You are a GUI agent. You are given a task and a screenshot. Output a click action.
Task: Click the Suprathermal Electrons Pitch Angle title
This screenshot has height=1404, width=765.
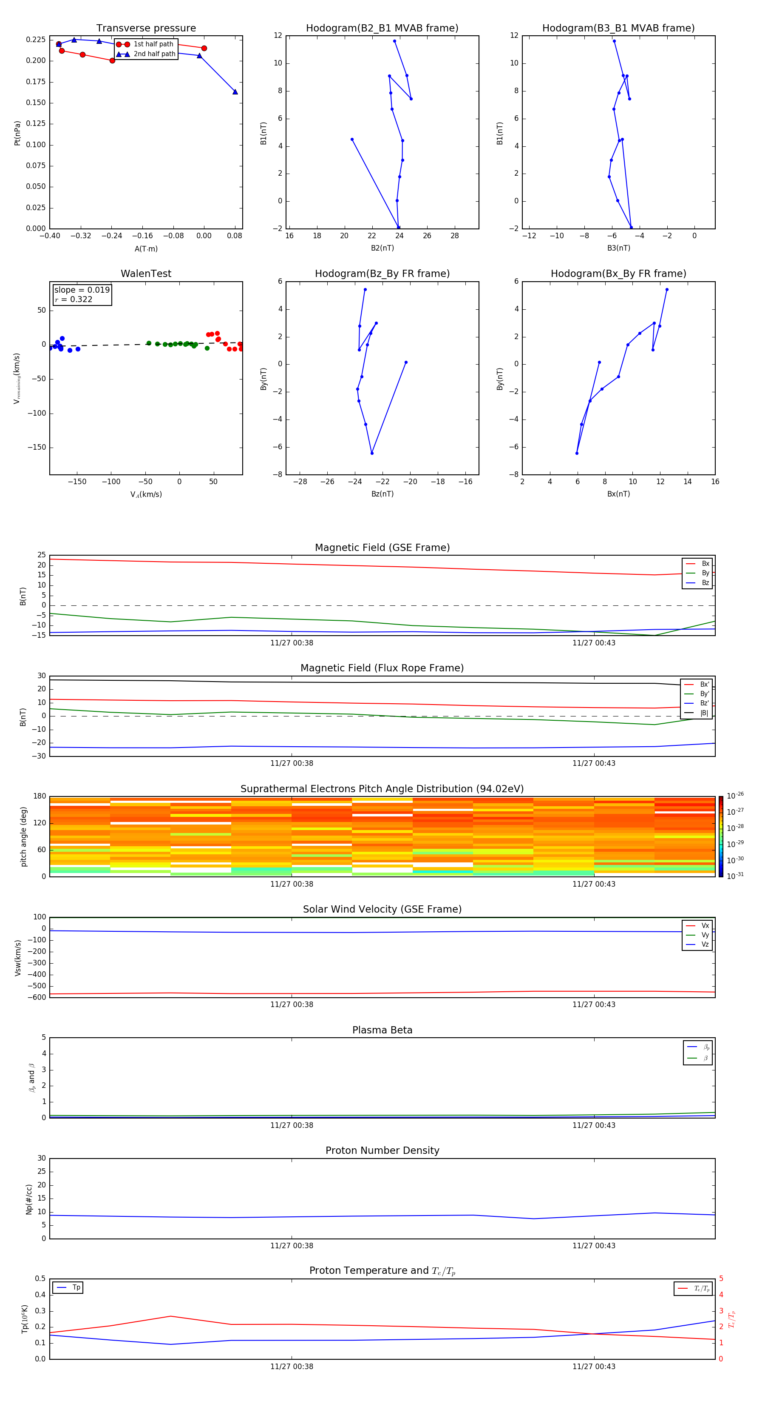coord(382,789)
